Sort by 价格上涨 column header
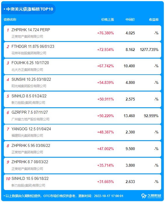Viewport: 165px width, 202px height. pyautogui.click(x=108, y=20)
